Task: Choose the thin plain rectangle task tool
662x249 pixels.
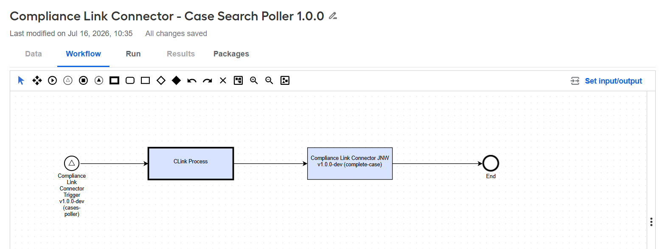Action: point(145,81)
